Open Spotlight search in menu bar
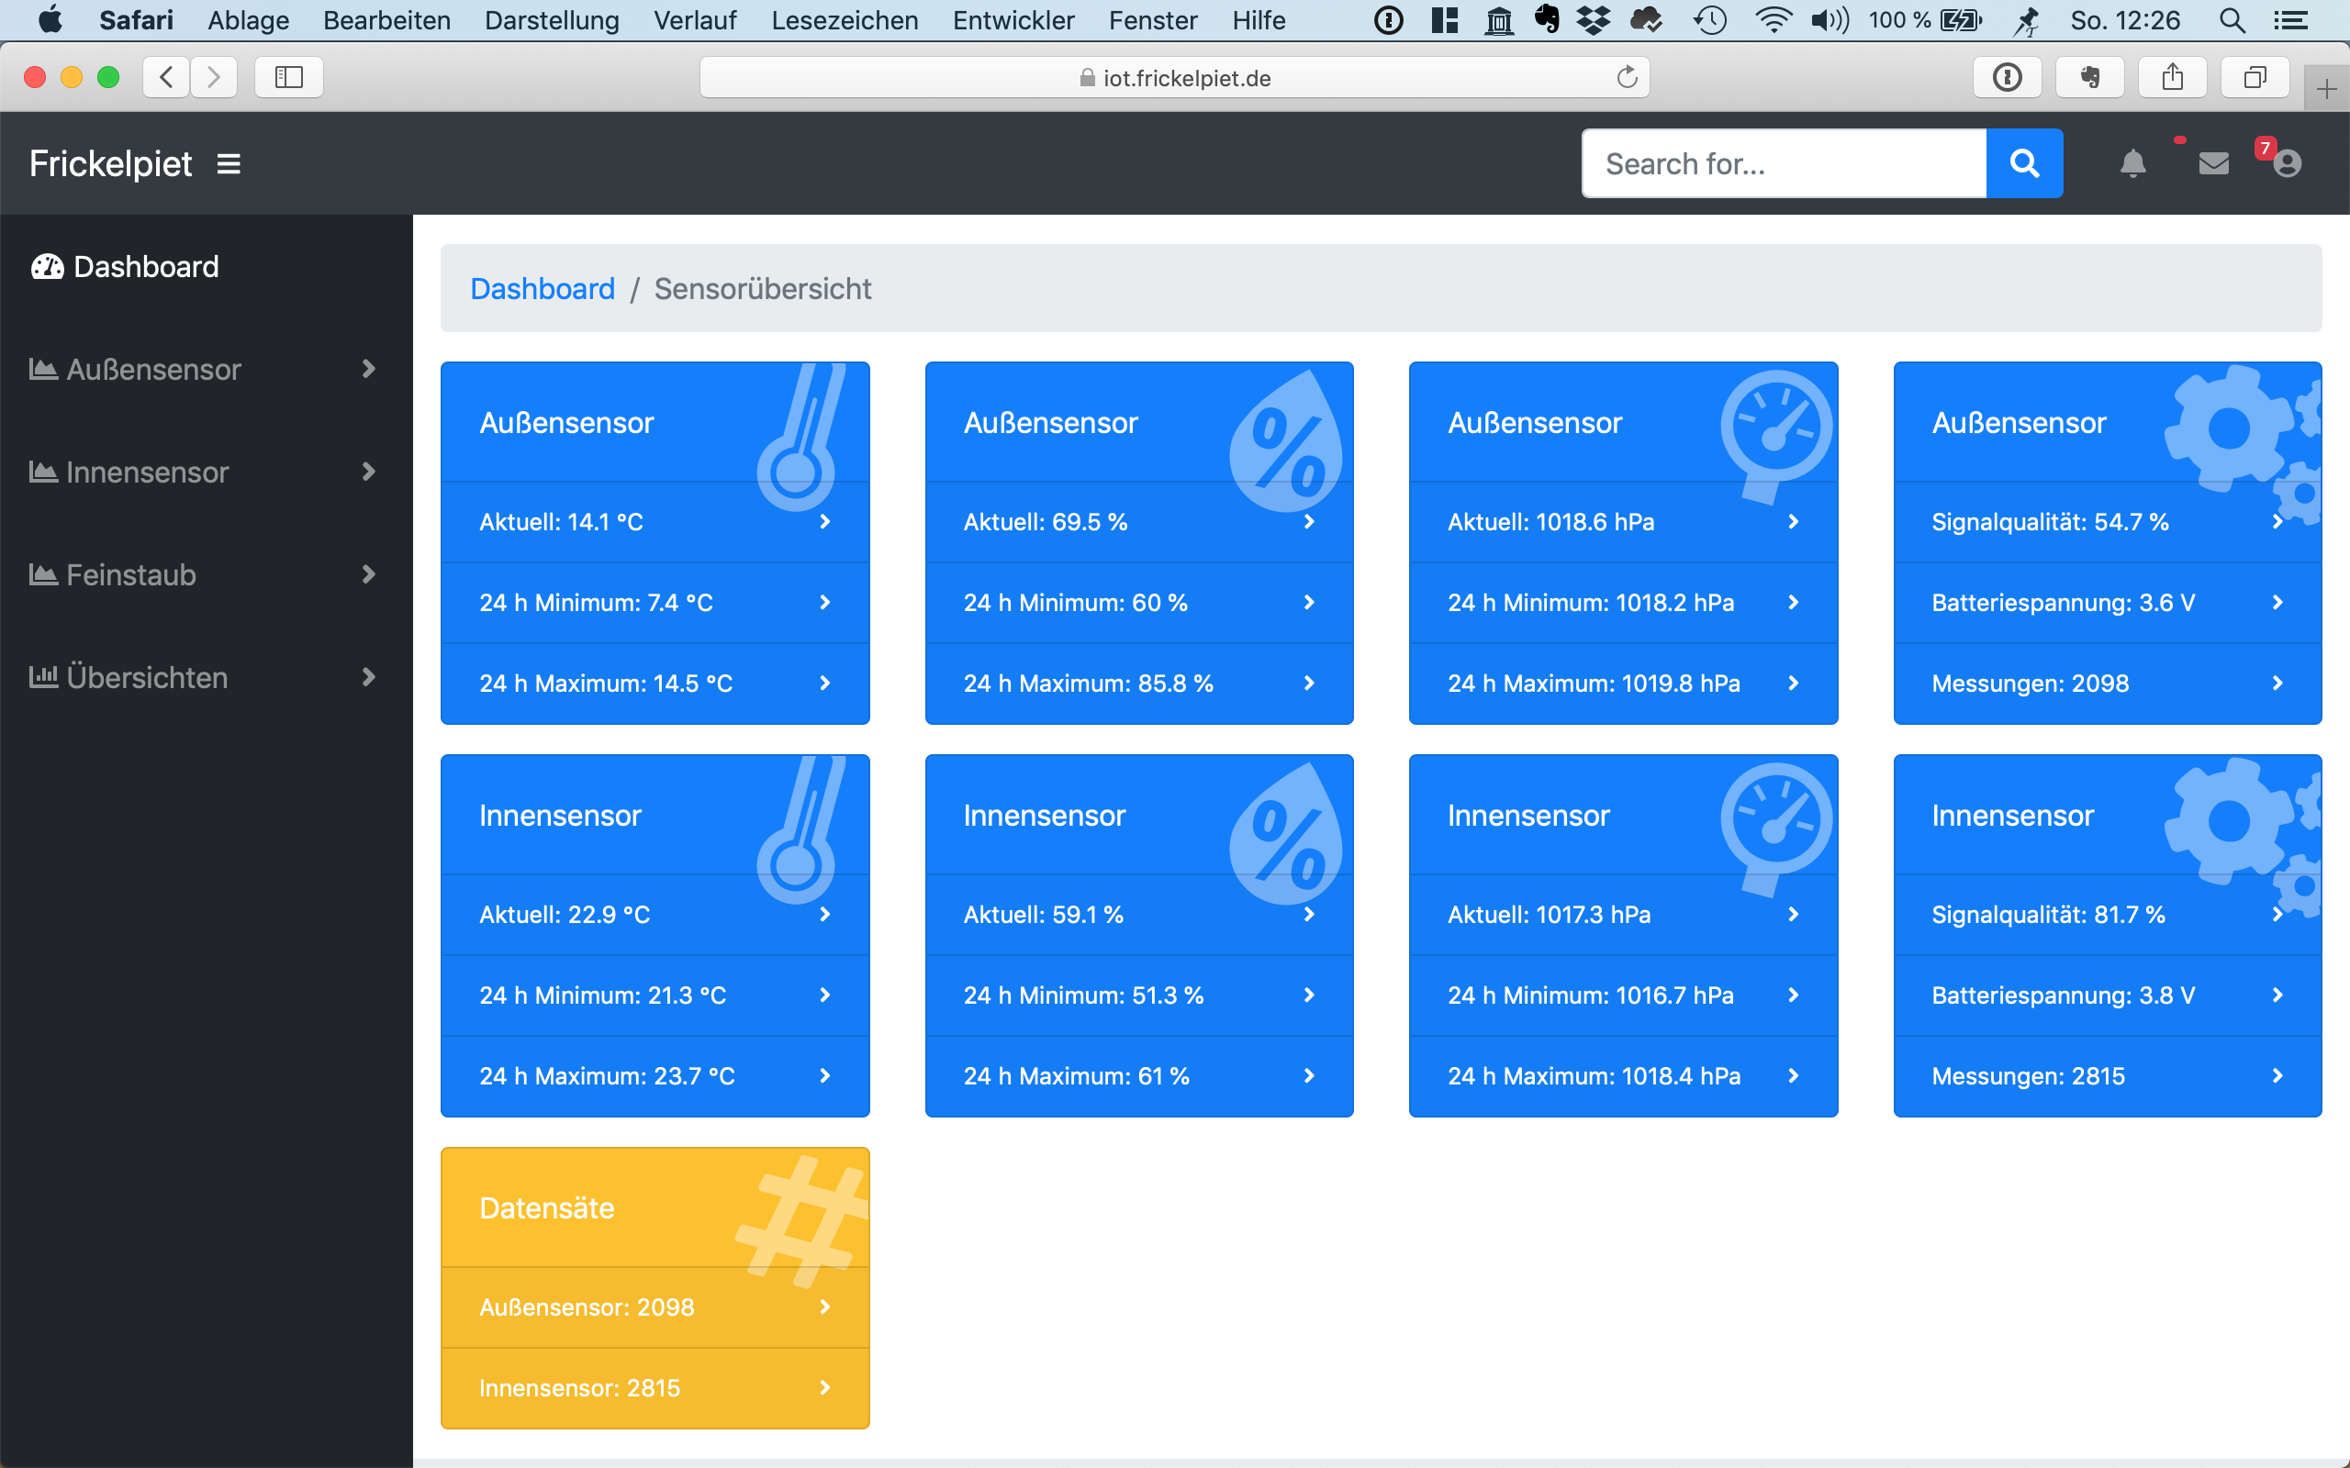The image size is (2350, 1468). click(2232, 20)
